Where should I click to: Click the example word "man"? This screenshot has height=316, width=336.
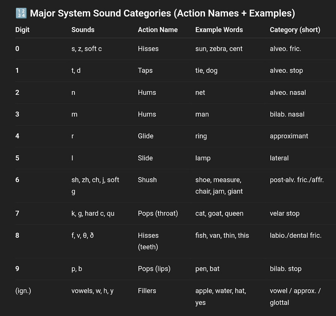(202, 114)
